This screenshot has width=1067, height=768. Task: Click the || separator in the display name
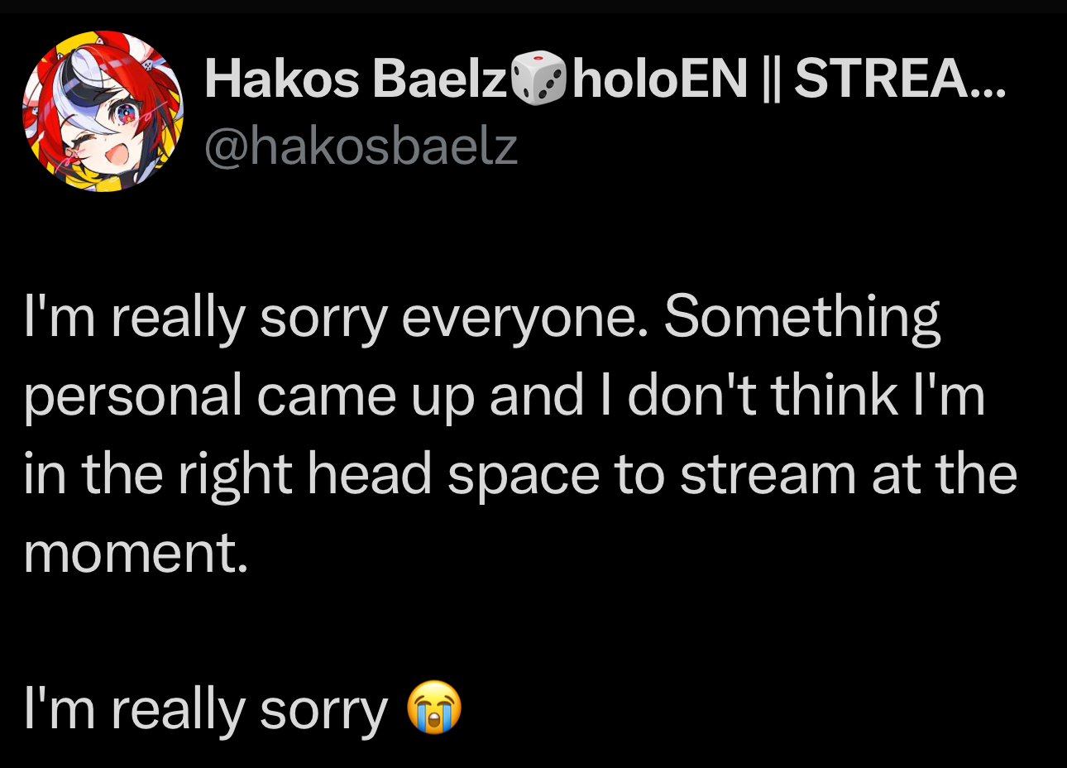(770, 79)
